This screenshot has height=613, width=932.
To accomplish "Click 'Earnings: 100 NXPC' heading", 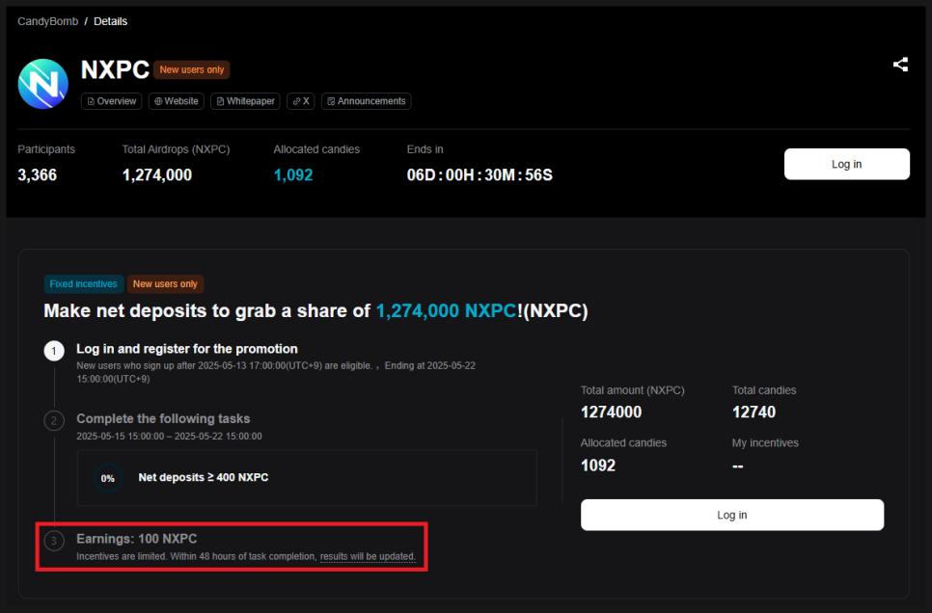I will coord(137,539).
